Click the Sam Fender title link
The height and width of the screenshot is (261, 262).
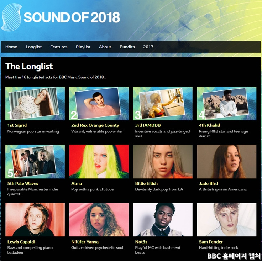coord(211,242)
